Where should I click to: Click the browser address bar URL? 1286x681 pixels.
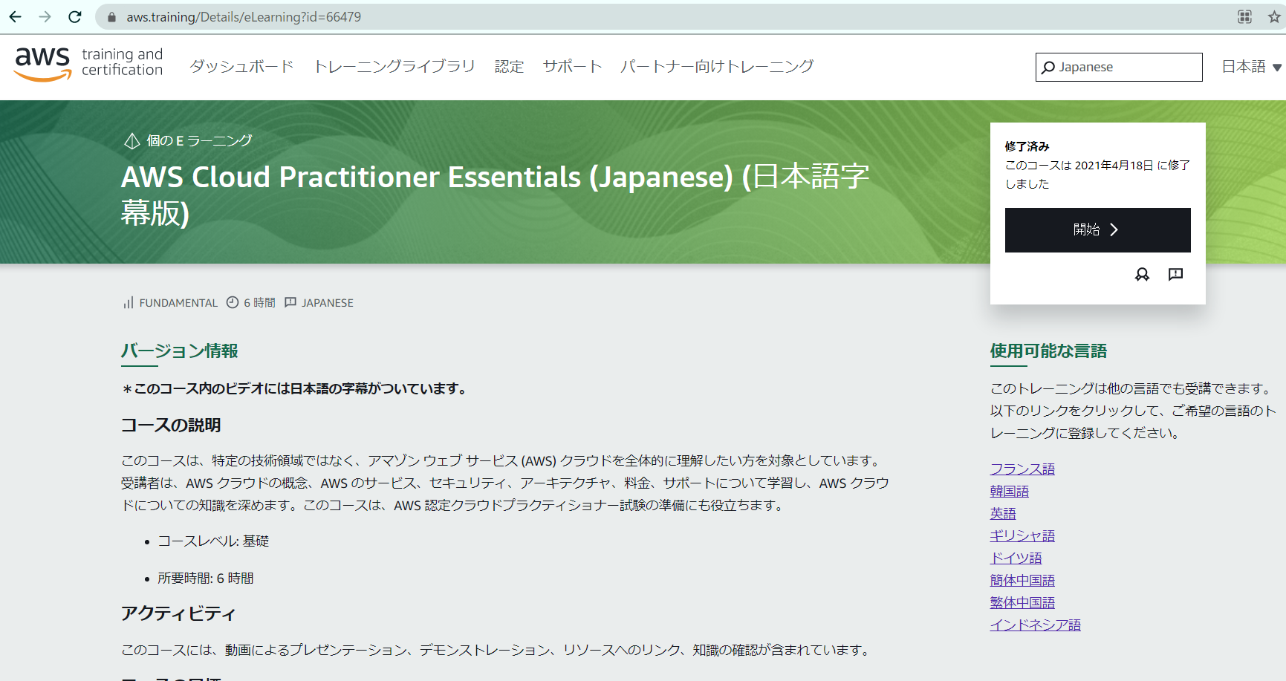point(244,17)
